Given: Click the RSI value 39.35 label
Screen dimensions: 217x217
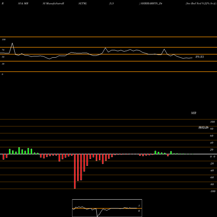Looking at the screenshot, I should [x=200, y=57].
